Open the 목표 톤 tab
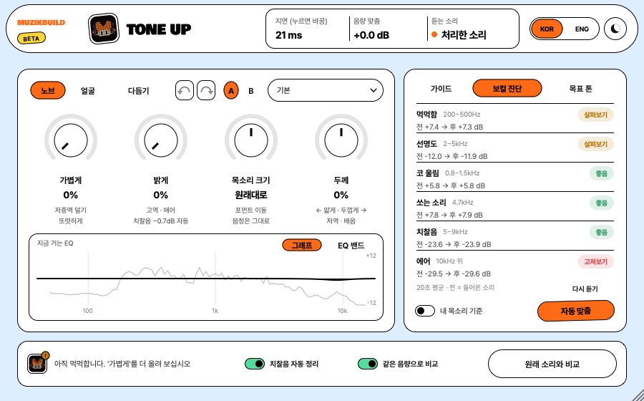644x401 pixels. point(580,88)
